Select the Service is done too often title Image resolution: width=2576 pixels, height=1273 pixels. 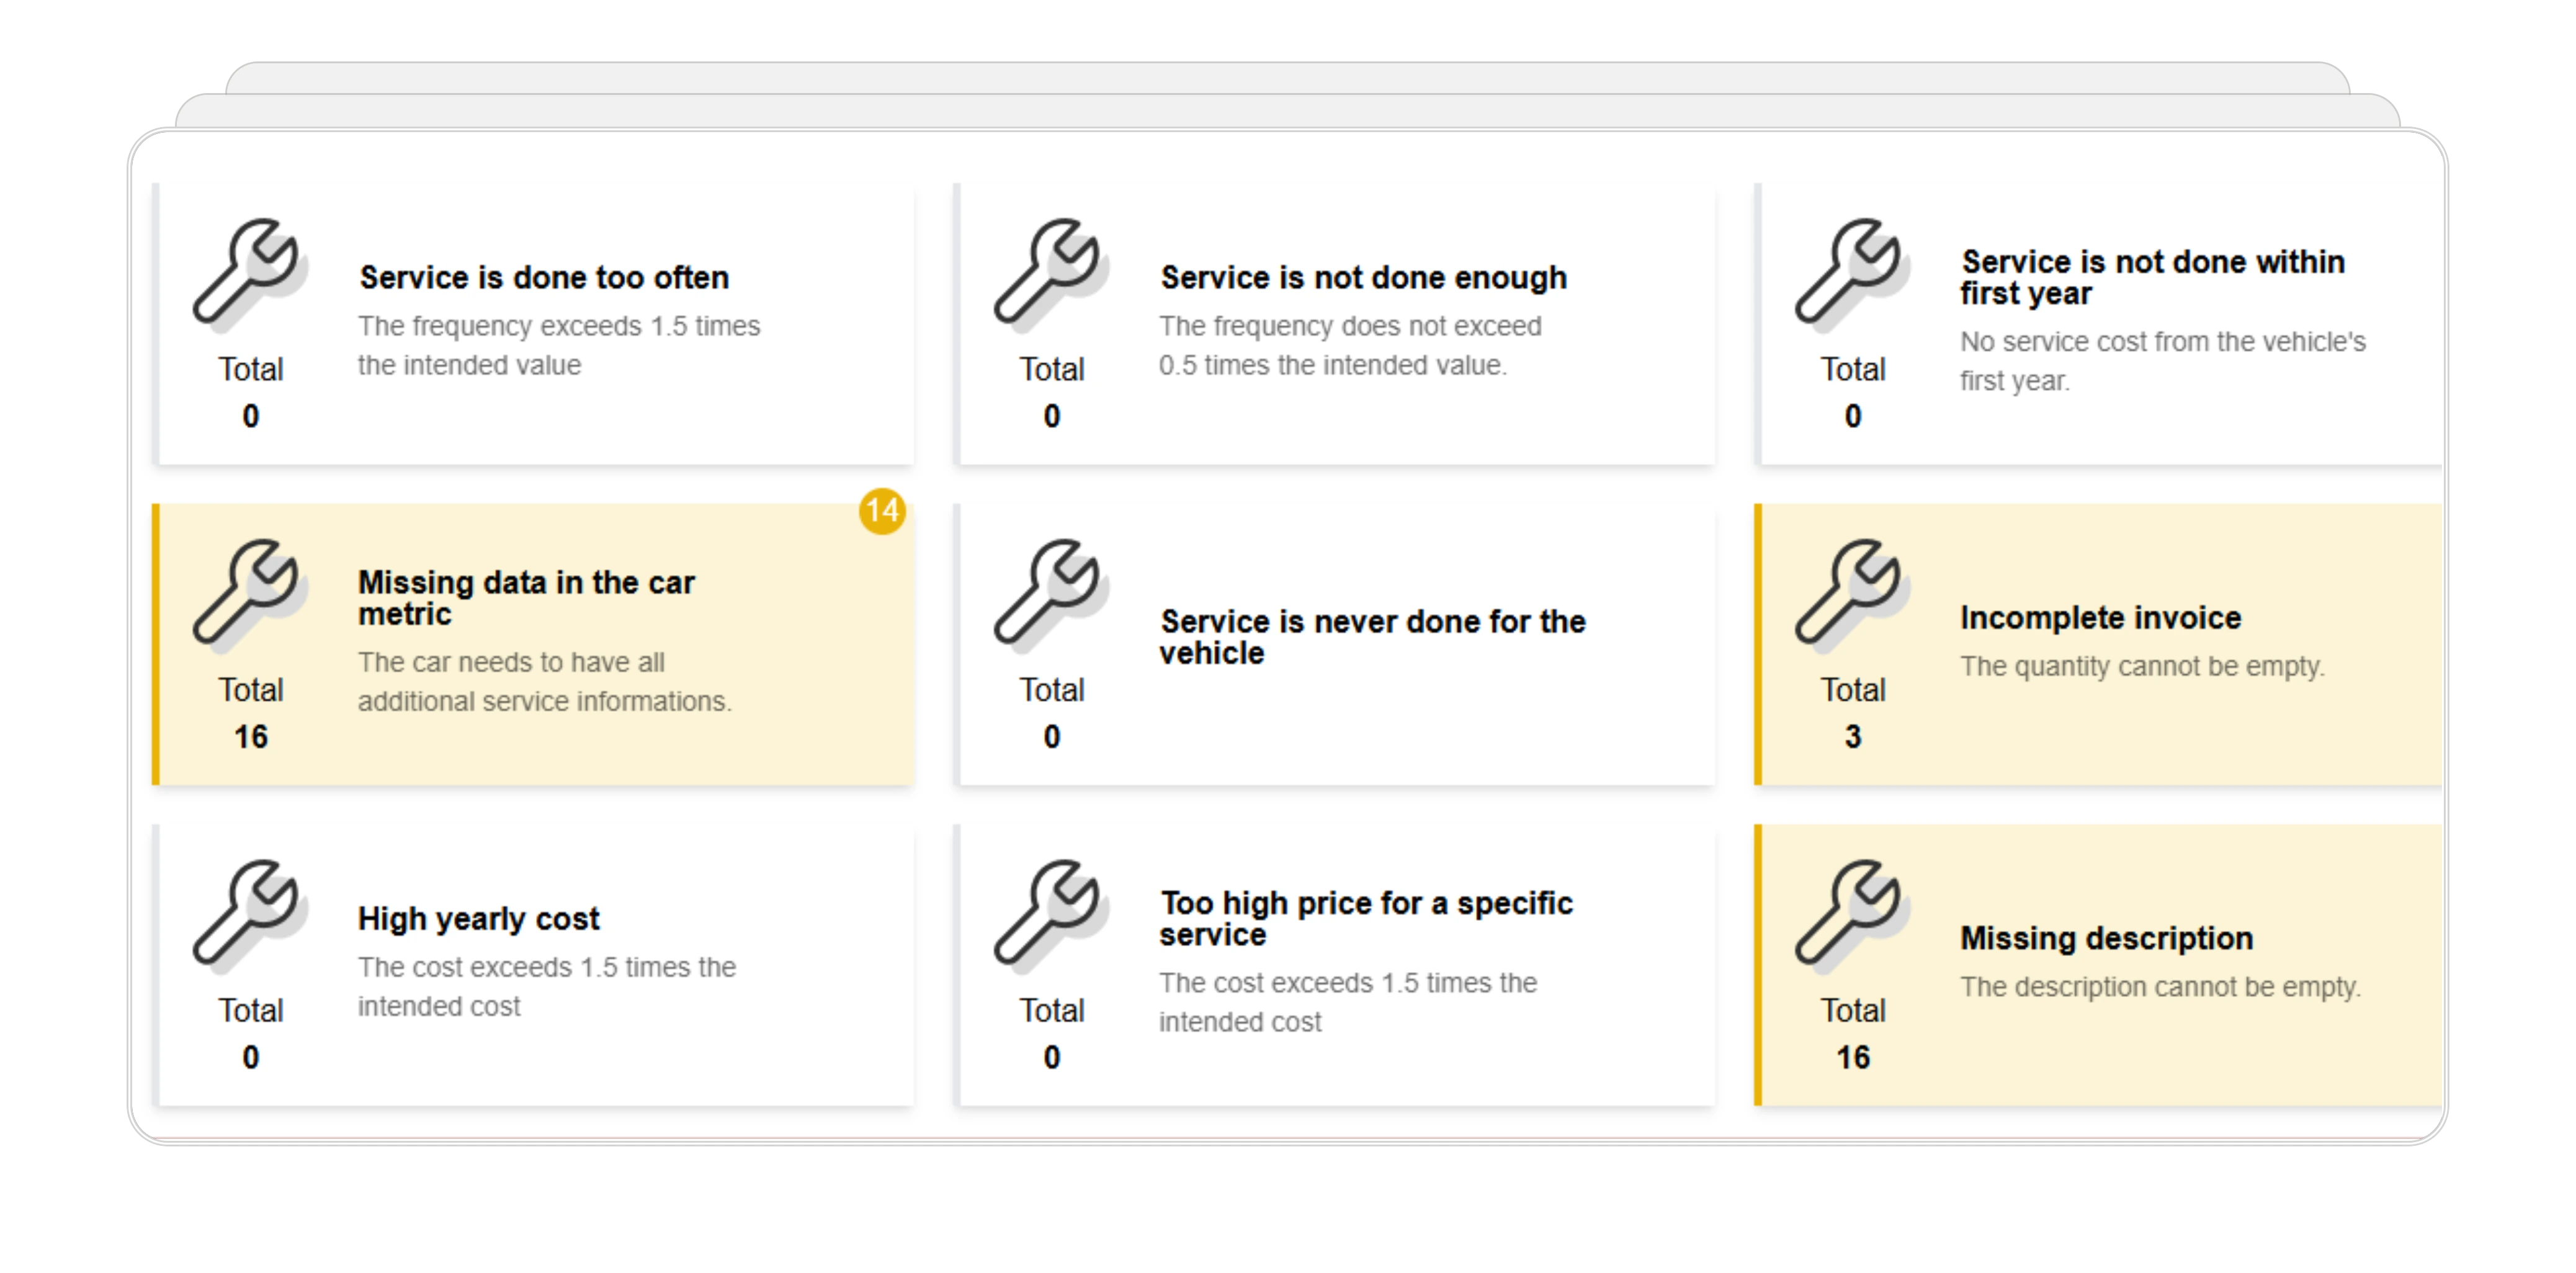(544, 277)
